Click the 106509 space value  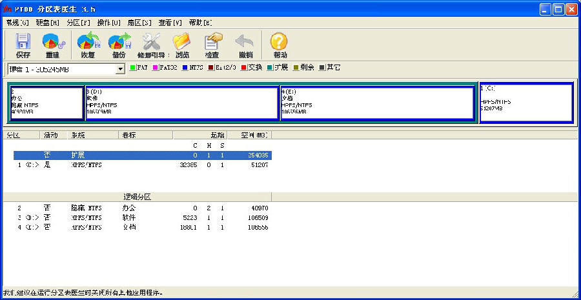pos(257,217)
